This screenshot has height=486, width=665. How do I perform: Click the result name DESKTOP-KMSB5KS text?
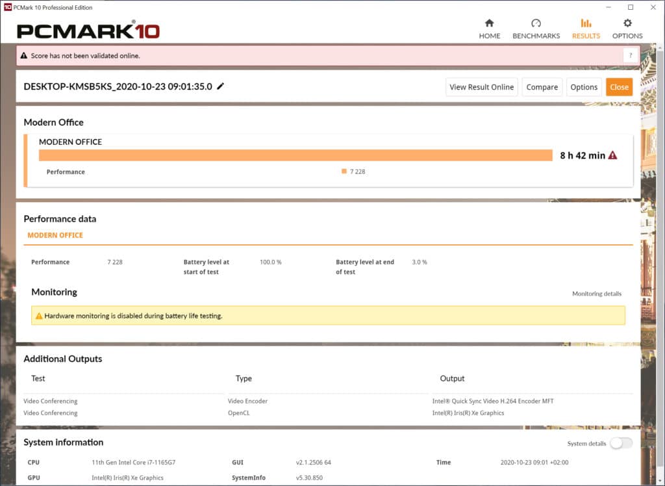tap(118, 86)
